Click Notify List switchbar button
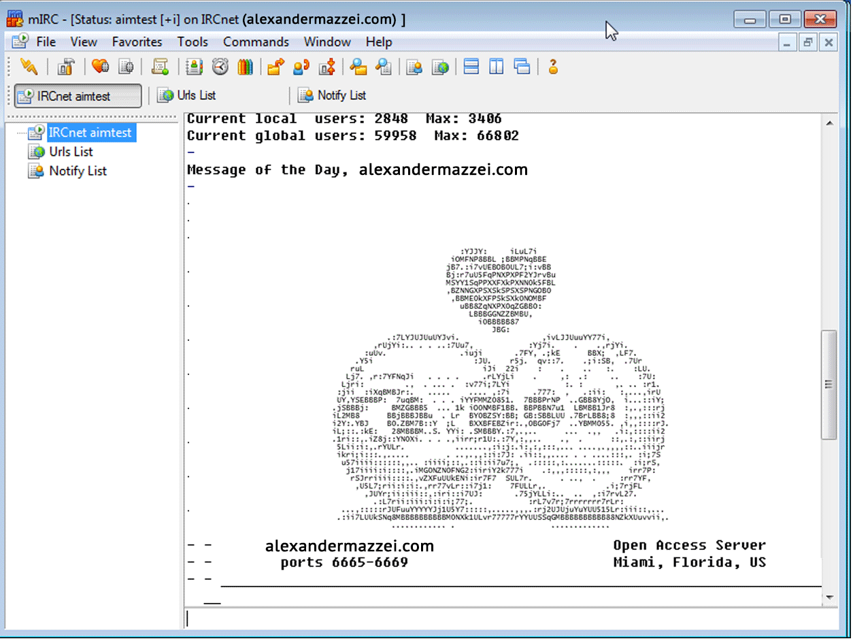The image size is (853, 641). point(333,95)
